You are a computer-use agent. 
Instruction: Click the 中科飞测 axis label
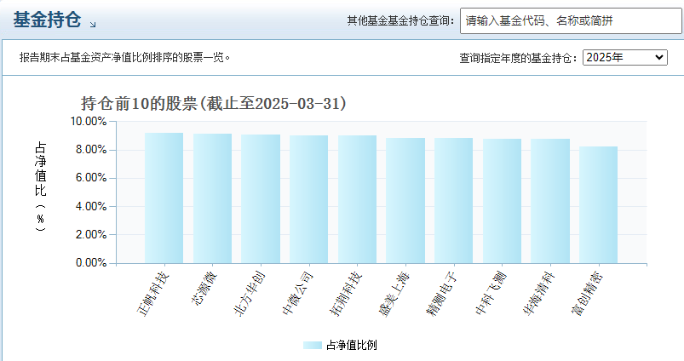(x=491, y=294)
